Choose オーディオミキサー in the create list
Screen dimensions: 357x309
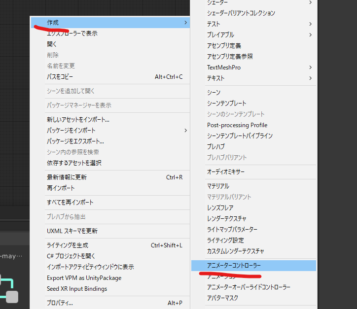pos(226,172)
